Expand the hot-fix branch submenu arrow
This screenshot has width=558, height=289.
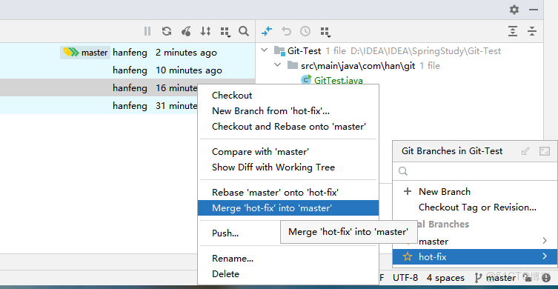(x=545, y=256)
